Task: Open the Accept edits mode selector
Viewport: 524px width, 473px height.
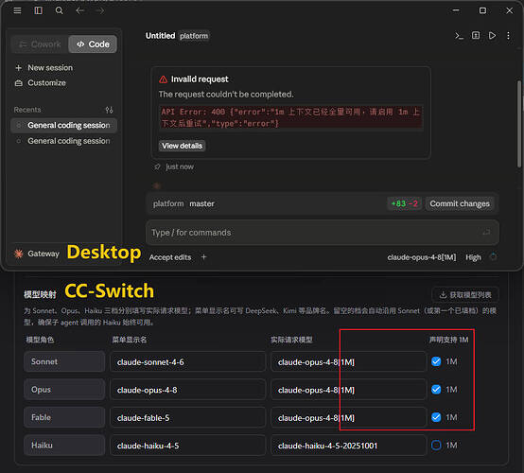Action: [170, 257]
